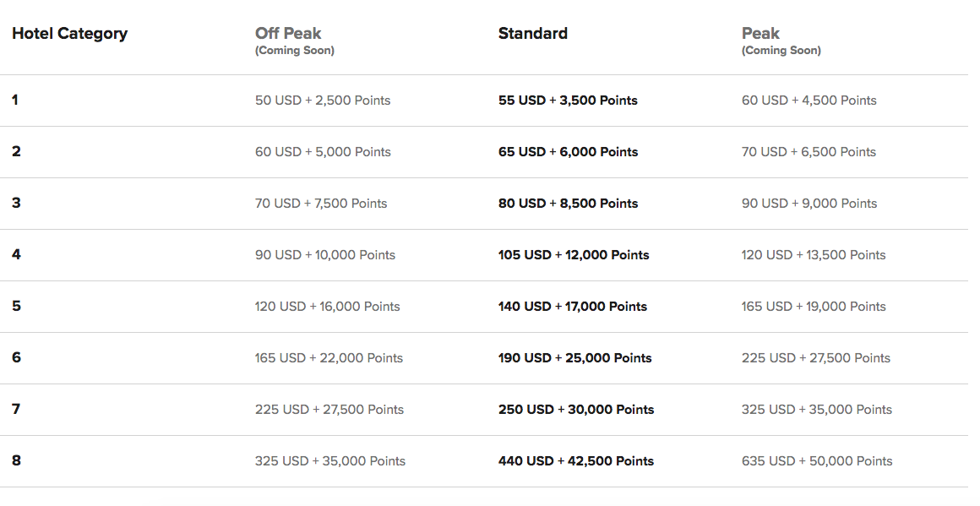Viewport: 980px width, 506px height.
Task: Select the Category 4 row label
Action: (x=15, y=254)
